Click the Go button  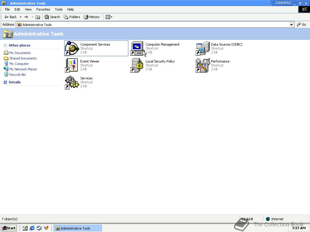302,24
